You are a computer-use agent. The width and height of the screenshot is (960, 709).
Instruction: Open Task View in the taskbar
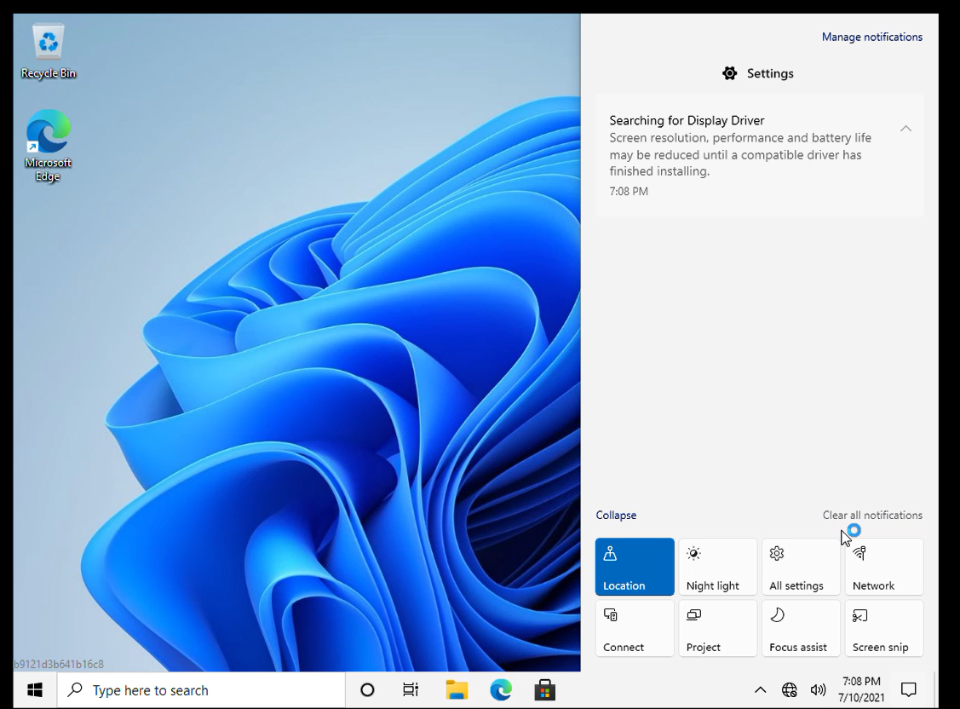point(411,689)
